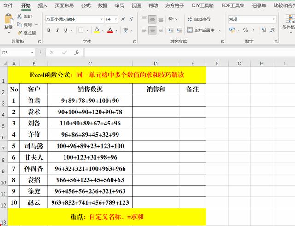Open the font name dropdown
The image size is (295, 226).
click(x=101, y=19)
